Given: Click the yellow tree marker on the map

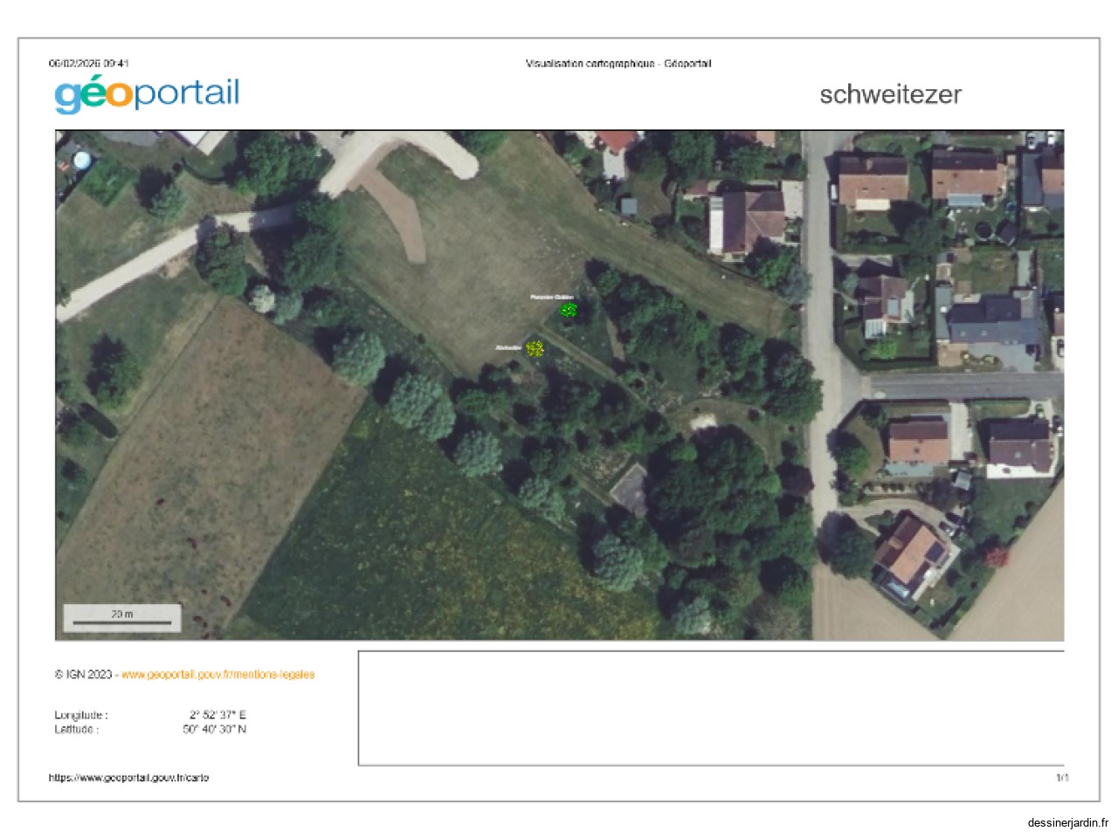Looking at the screenshot, I should 535,348.
